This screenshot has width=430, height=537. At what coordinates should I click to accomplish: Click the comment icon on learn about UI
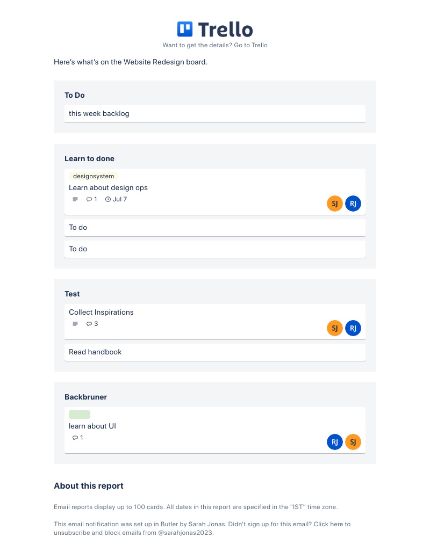pos(75,438)
